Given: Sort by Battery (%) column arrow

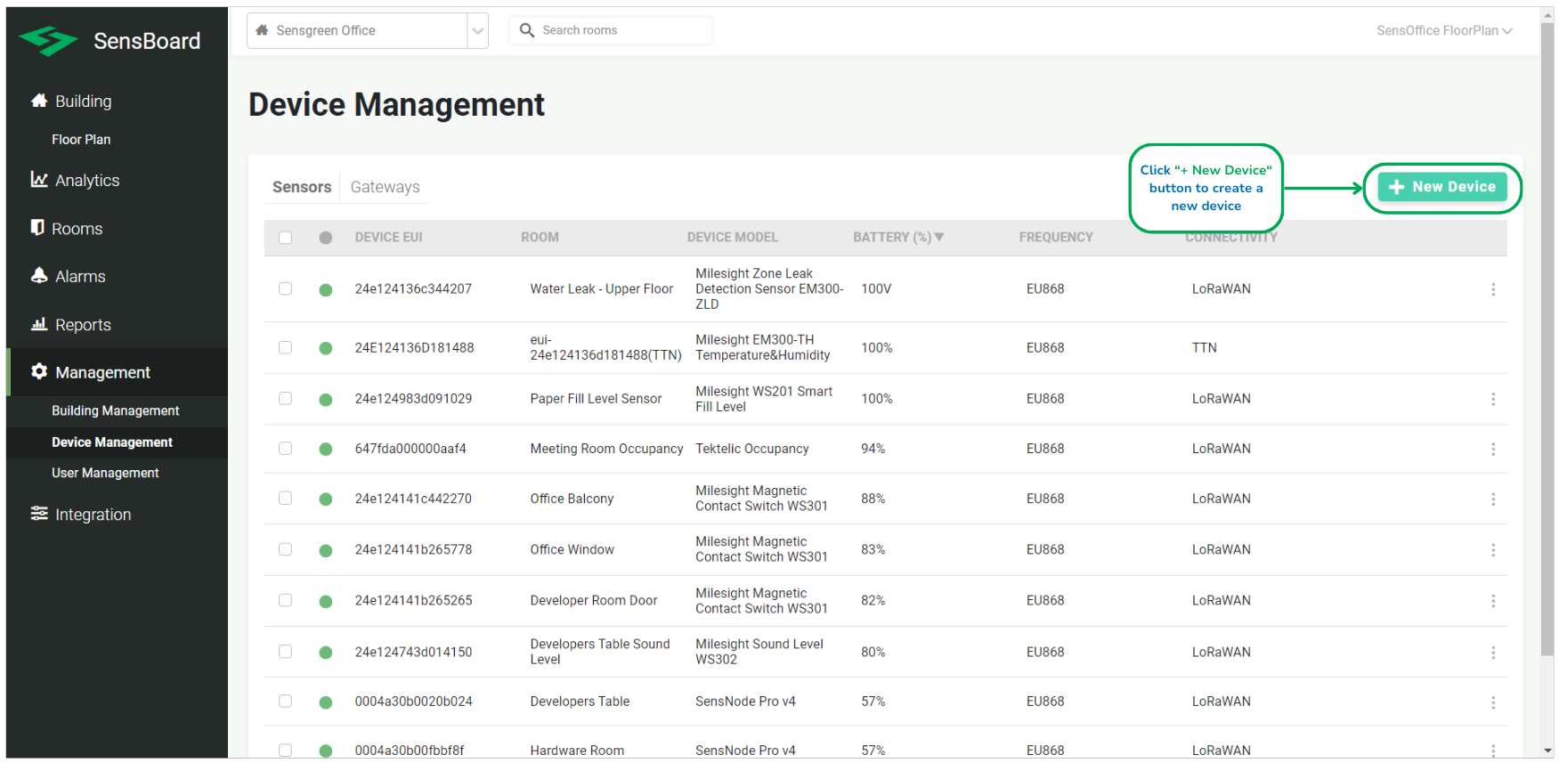Looking at the screenshot, I should [x=939, y=237].
